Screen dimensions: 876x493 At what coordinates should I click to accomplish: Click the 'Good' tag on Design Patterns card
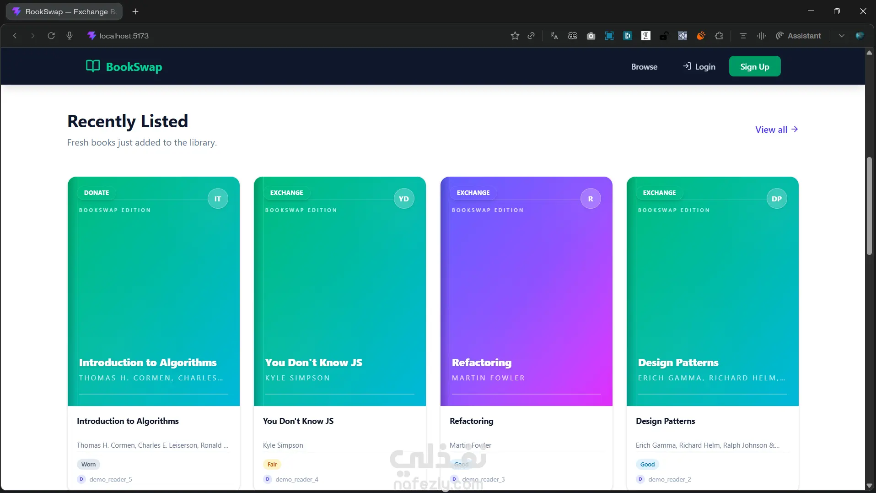647,464
